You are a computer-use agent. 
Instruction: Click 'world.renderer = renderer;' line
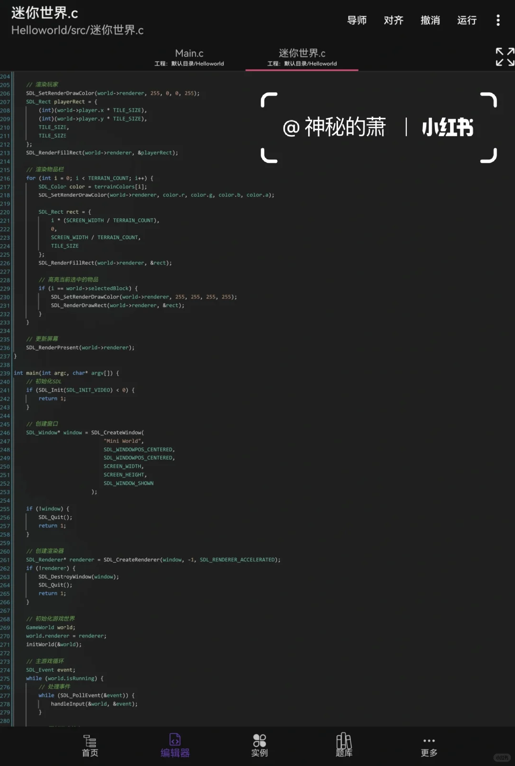pos(66,636)
